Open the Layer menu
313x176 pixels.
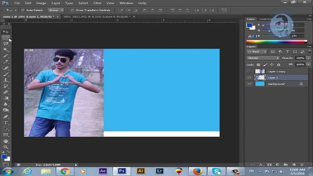point(56,3)
